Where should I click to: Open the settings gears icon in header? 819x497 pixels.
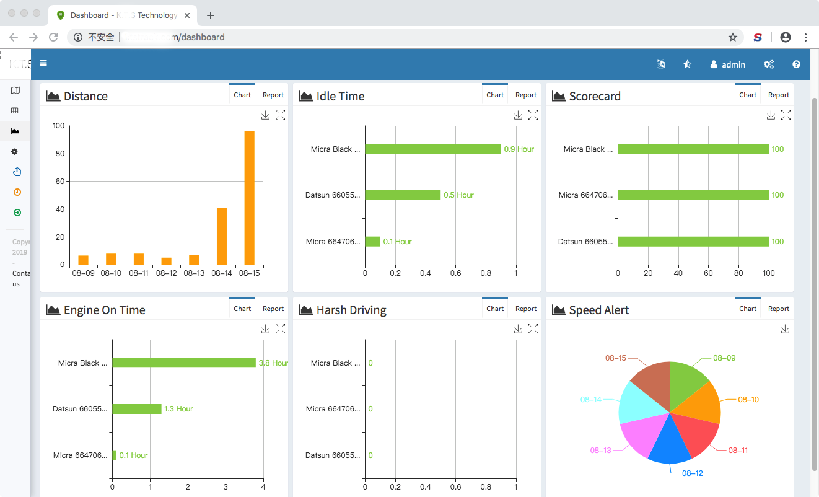[x=769, y=64]
